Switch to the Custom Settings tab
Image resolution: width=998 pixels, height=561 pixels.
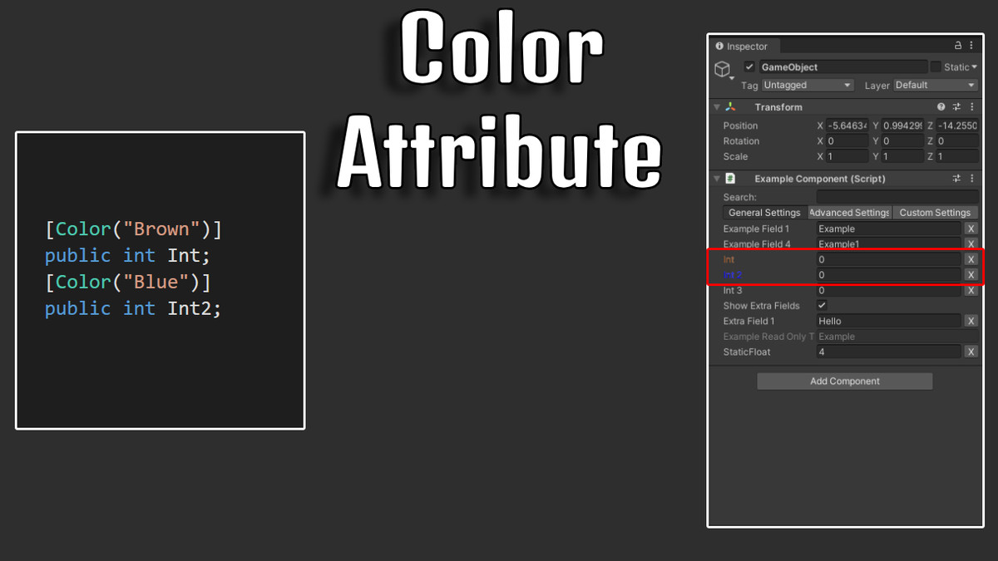pos(933,212)
